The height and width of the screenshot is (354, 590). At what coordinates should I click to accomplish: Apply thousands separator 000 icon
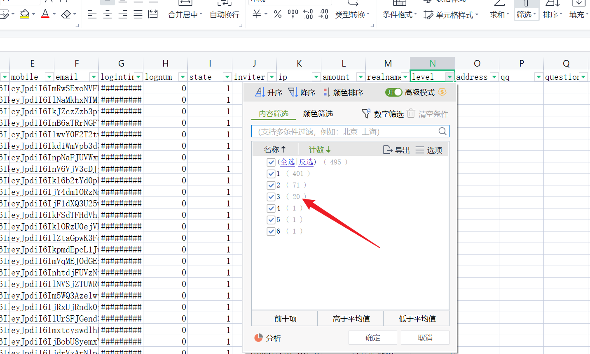(x=293, y=14)
